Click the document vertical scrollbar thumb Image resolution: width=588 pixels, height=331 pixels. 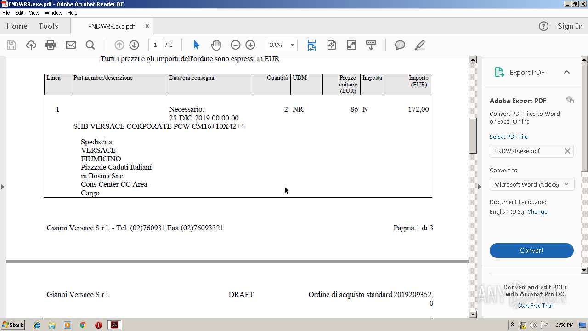click(473, 136)
